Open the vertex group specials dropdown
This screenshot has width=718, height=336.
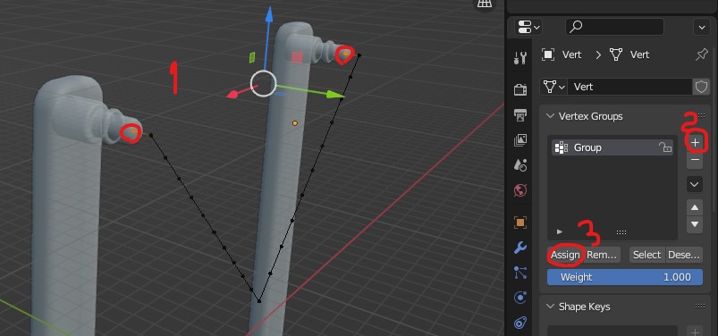(695, 184)
